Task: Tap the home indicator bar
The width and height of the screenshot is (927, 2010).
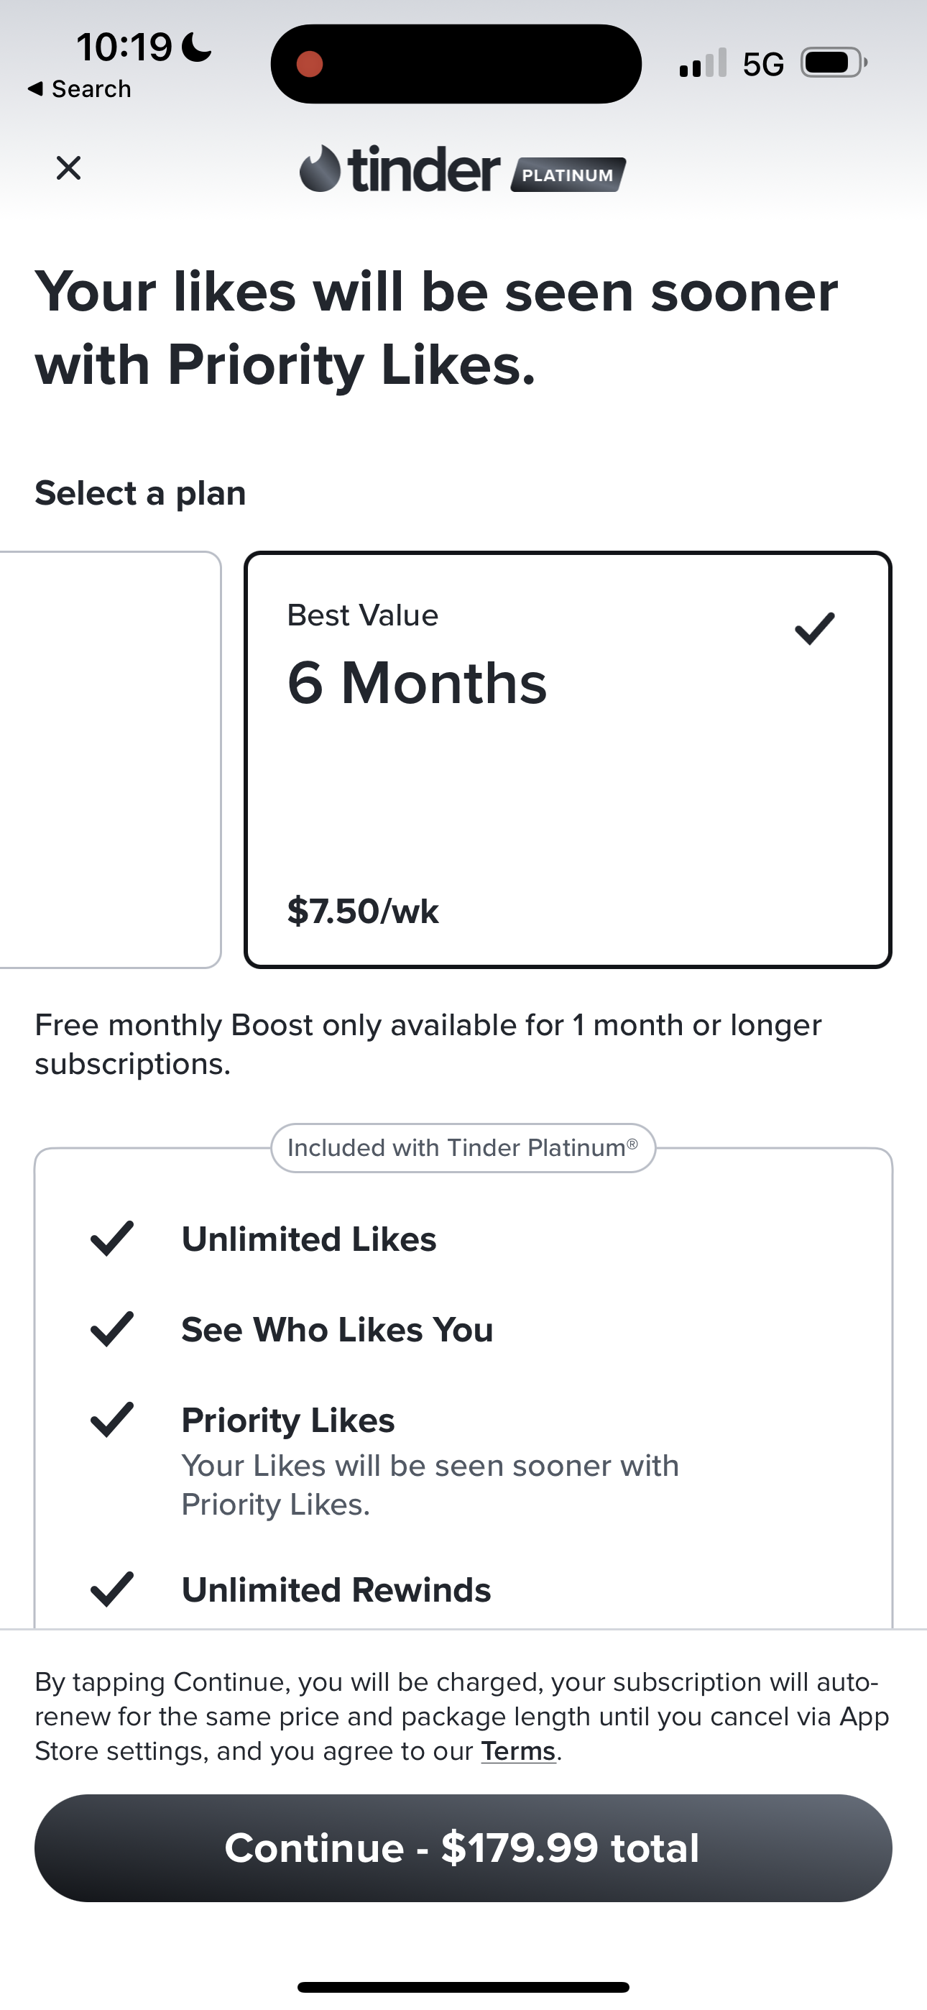Action: coord(463,1986)
